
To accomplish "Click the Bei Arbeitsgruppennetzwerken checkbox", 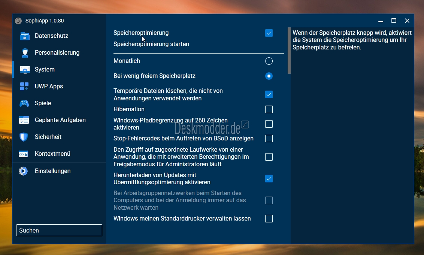I will click(x=269, y=200).
